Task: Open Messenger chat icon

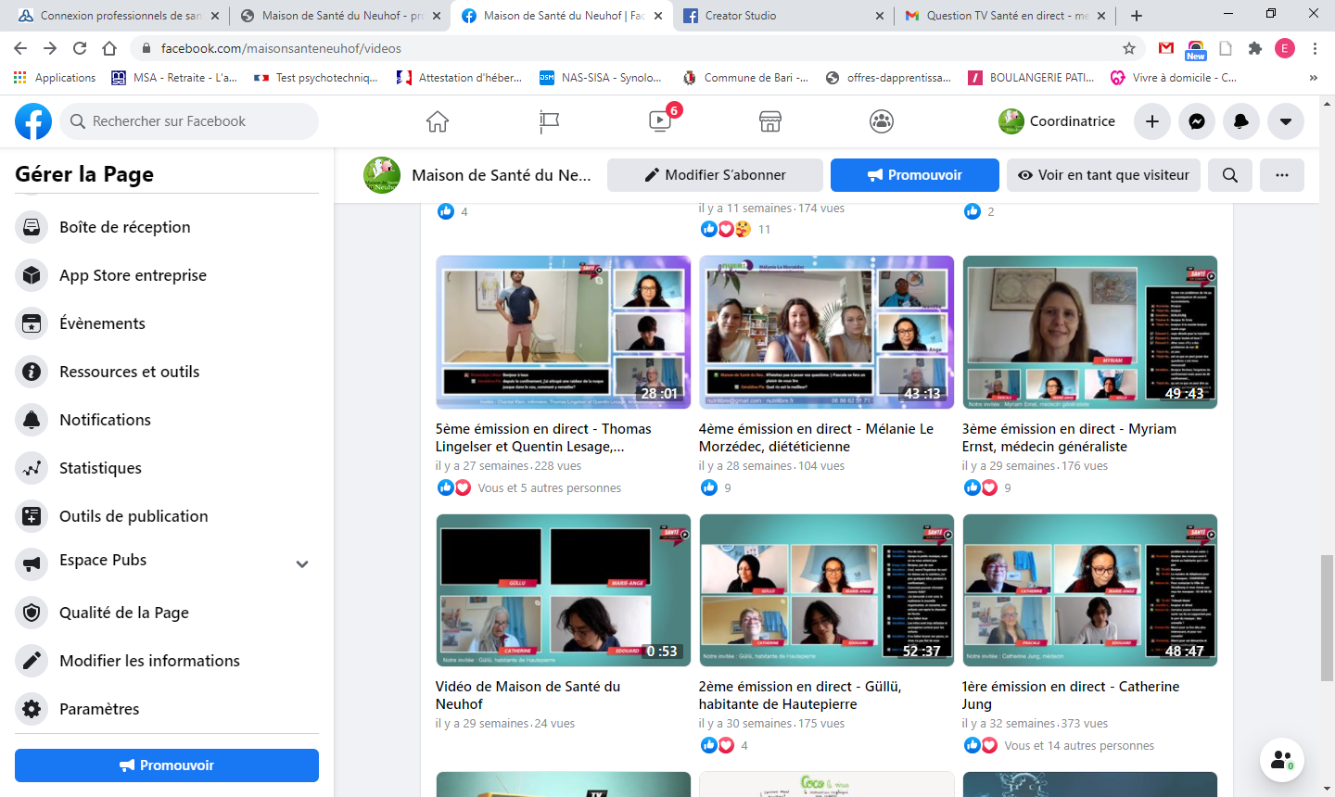Action: (1197, 121)
